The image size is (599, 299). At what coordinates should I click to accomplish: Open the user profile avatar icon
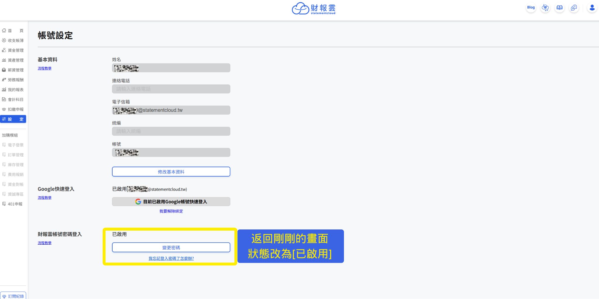pos(592,8)
